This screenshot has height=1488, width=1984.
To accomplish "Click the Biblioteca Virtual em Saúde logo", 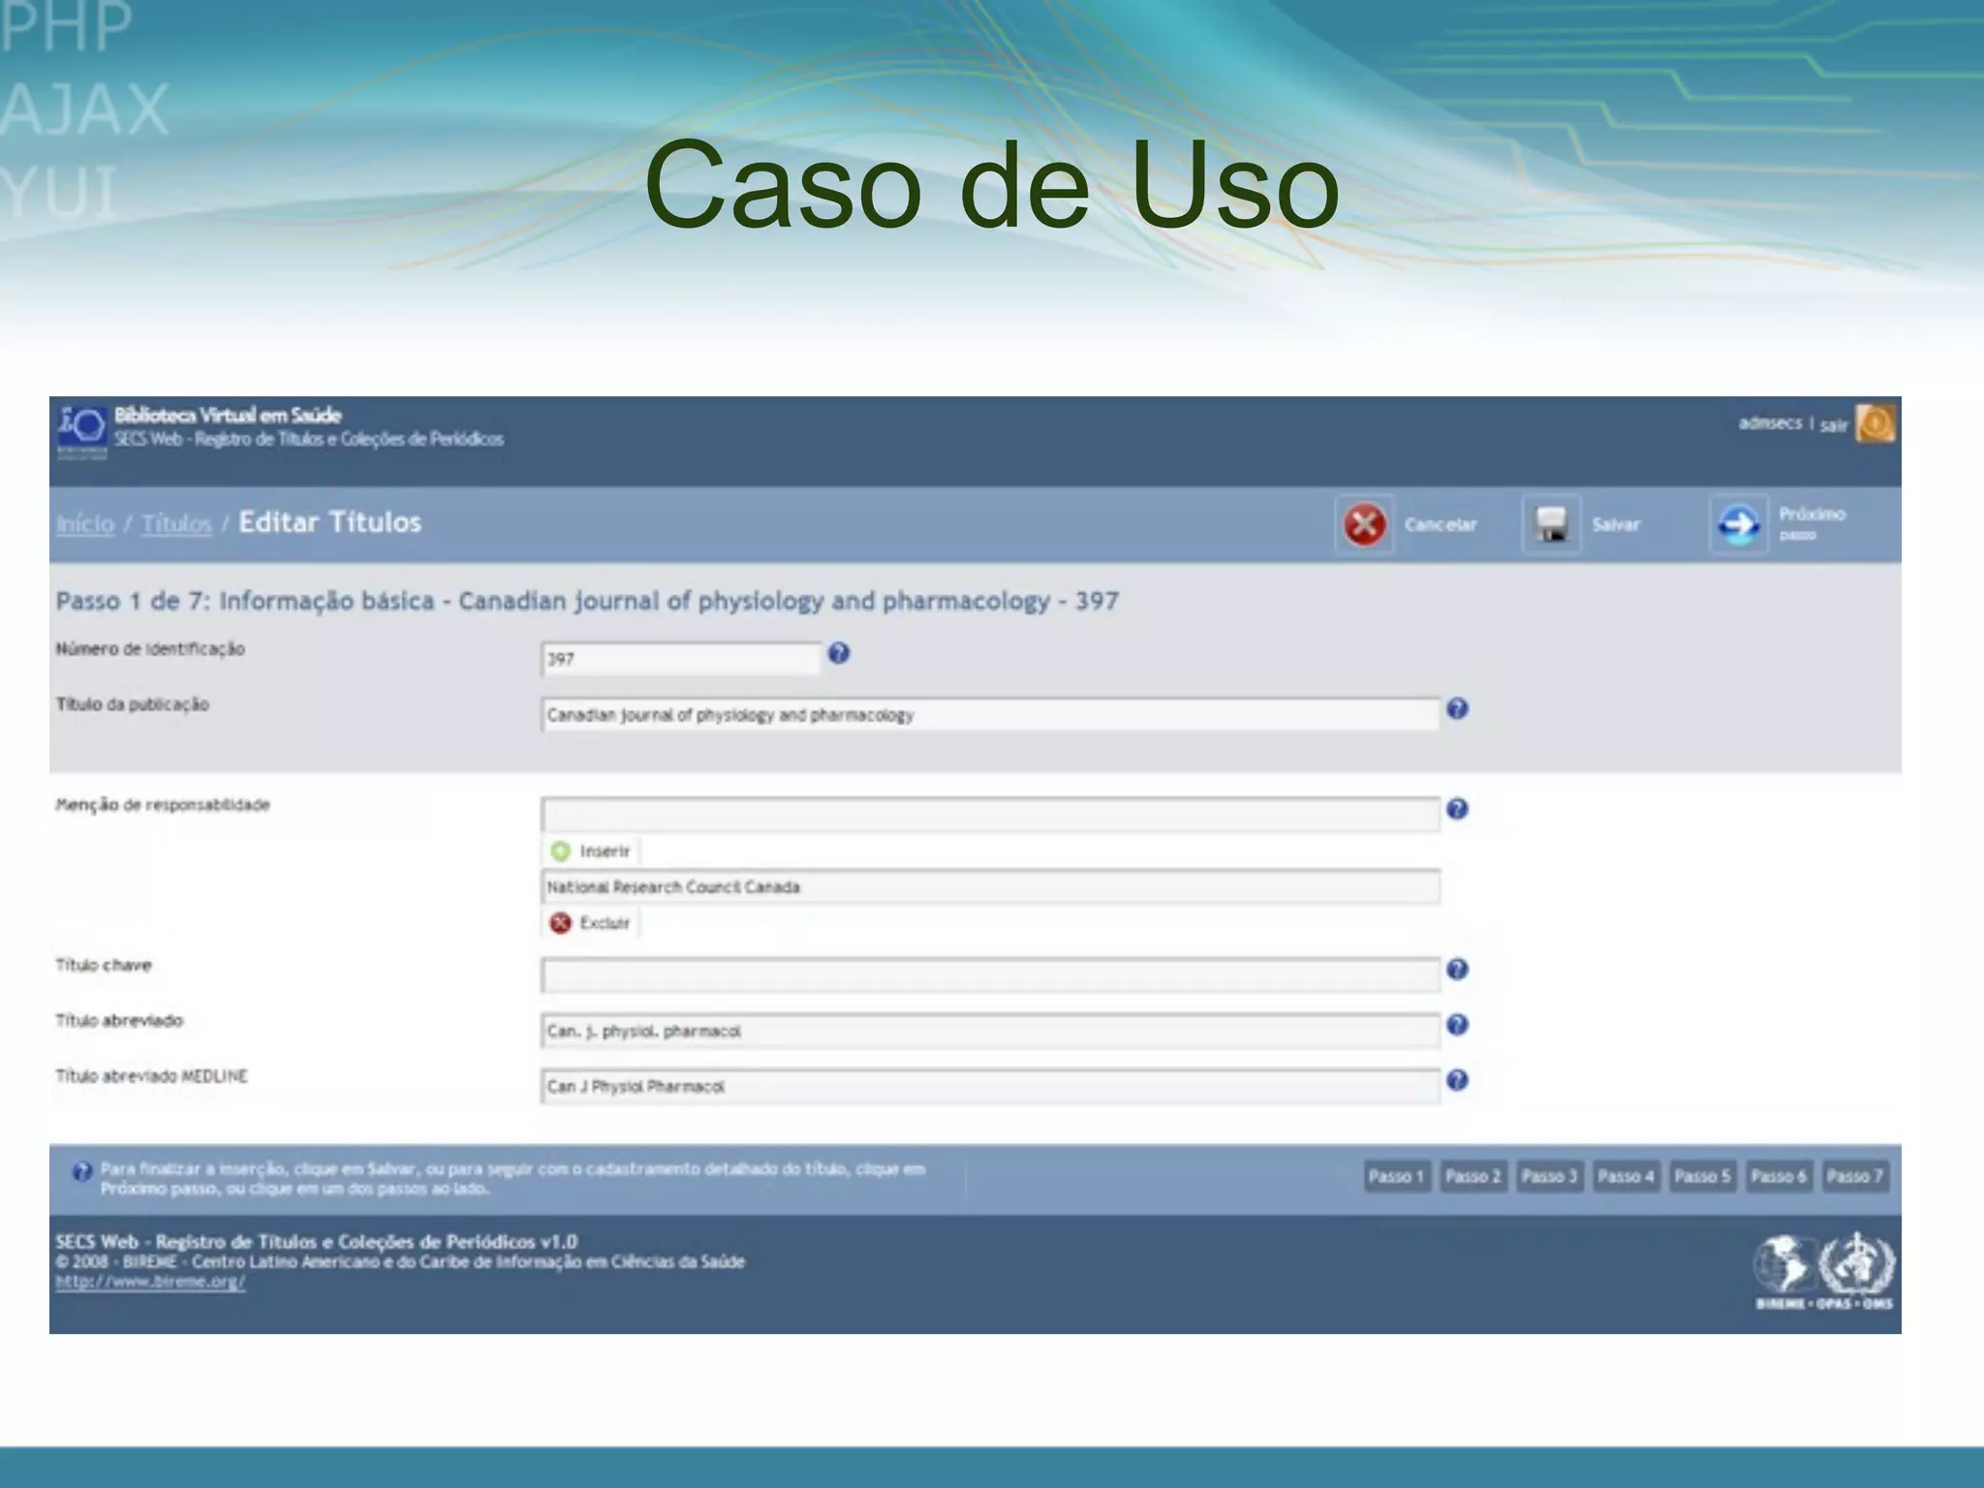I will [x=82, y=431].
